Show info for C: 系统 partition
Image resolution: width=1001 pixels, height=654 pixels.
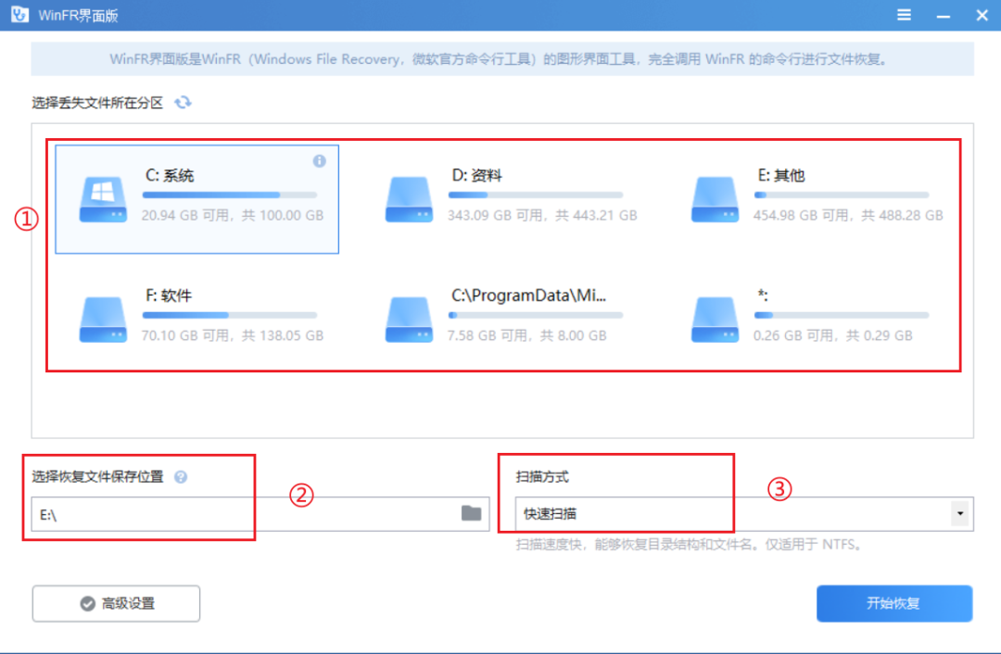319,161
